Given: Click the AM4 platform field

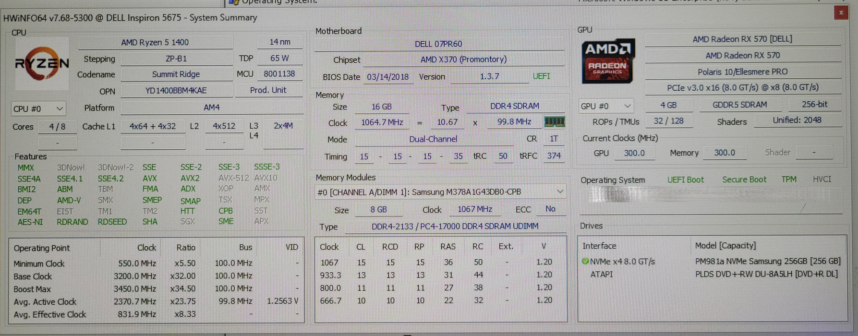Looking at the screenshot, I should click(x=212, y=108).
